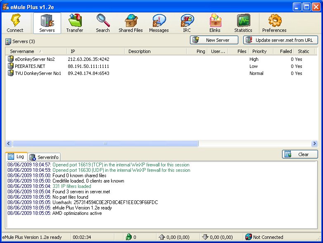Clear the log with Clear button

point(300,154)
